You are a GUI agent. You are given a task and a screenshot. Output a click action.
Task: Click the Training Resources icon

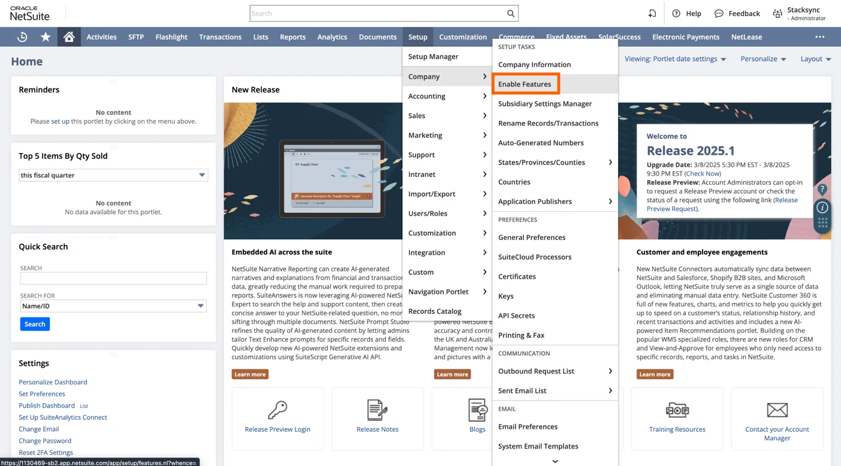(x=677, y=410)
